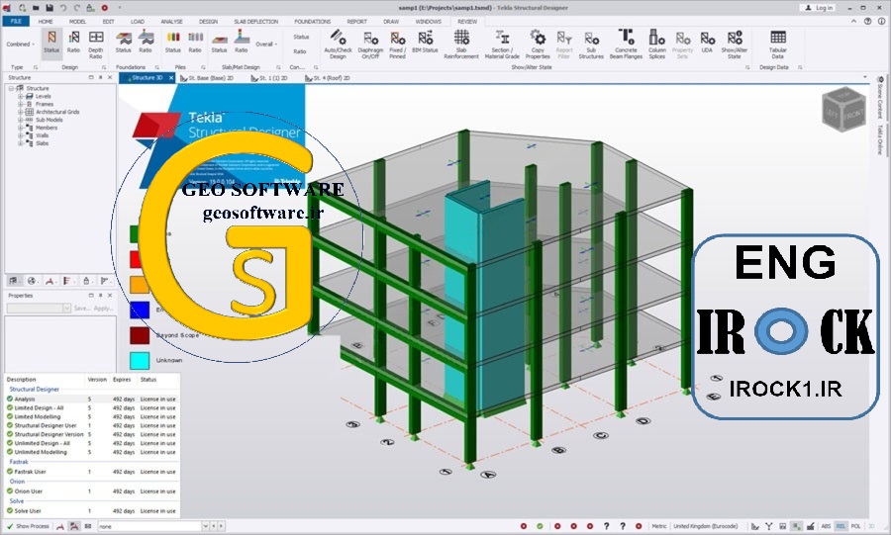Click the Log in button
Image resolution: width=891 pixels, height=535 pixels.
click(x=819, y=8)
